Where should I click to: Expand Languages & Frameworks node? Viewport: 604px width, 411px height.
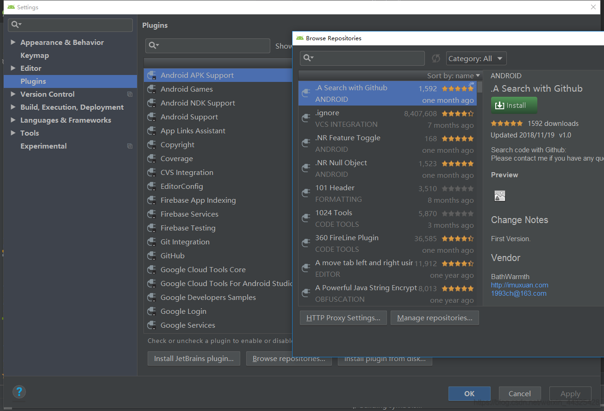[13, 120]
